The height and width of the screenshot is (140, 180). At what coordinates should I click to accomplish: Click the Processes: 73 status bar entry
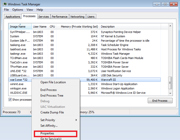click(12, 112)
